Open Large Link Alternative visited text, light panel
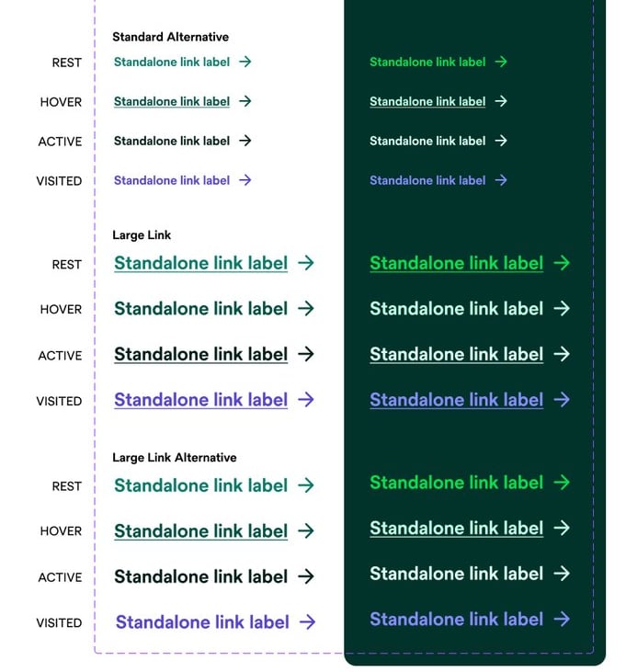The image size is (626, 672). click(x=202, y=621)
